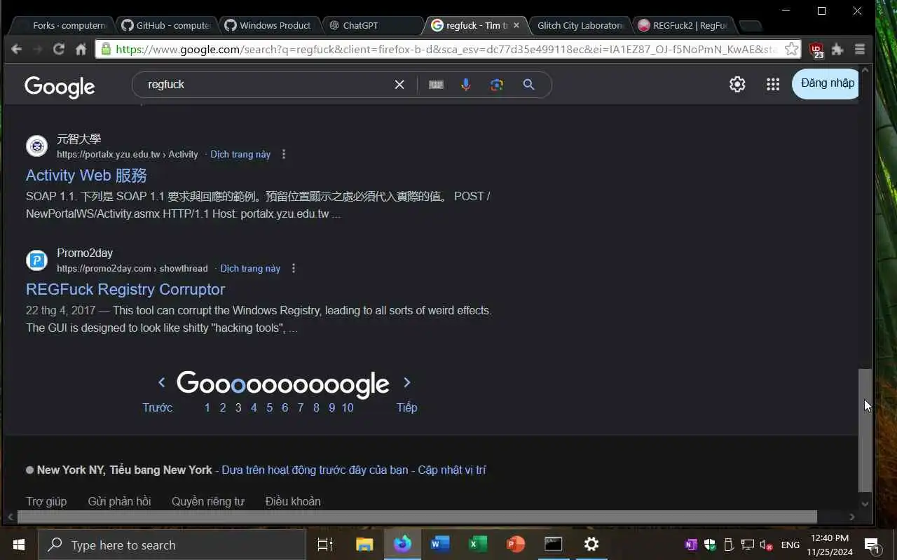Open Google quick settings gear
This screenshot has height=560, width=897.
(x=737, y=84)
